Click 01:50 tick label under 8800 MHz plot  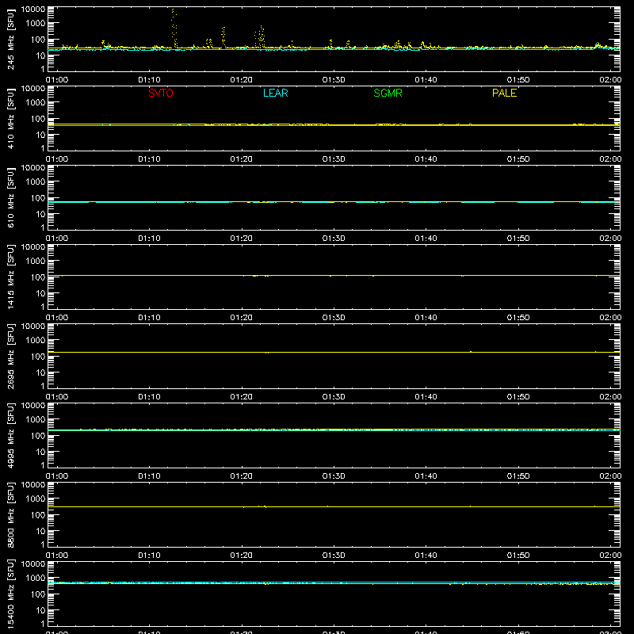pos(518,556)
